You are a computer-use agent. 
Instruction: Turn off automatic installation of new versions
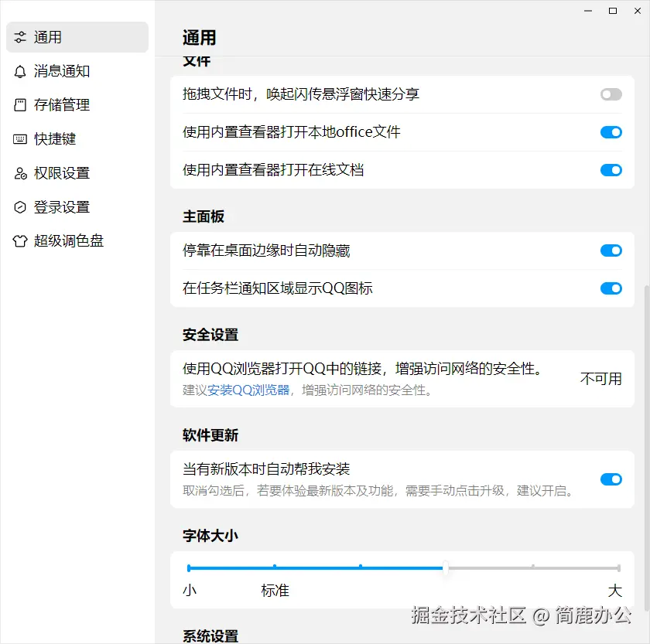tap(611, 479)
